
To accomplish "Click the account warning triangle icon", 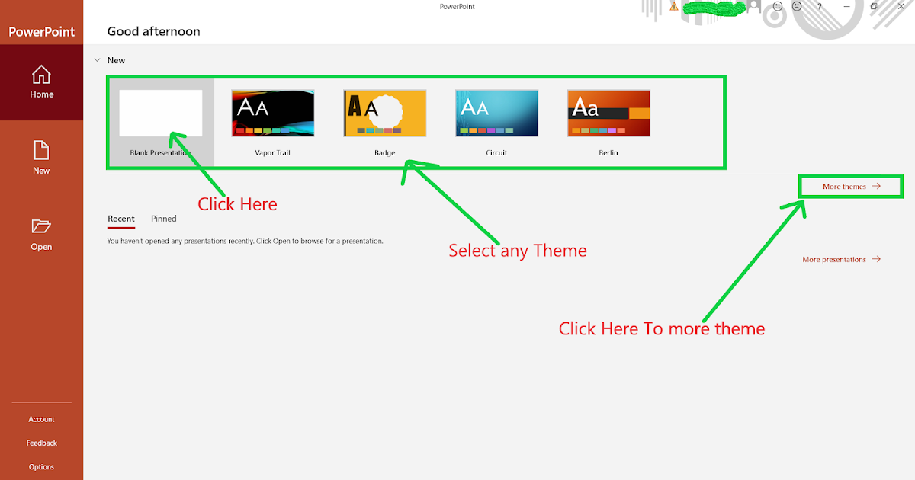I will 673,6.
